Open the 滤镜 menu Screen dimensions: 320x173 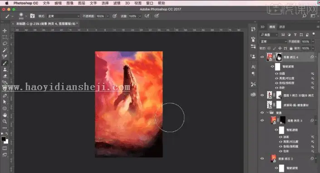click(117, 3)
